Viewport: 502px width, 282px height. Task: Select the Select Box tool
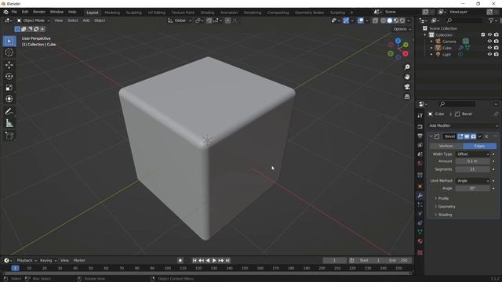[x=9, y=42]
